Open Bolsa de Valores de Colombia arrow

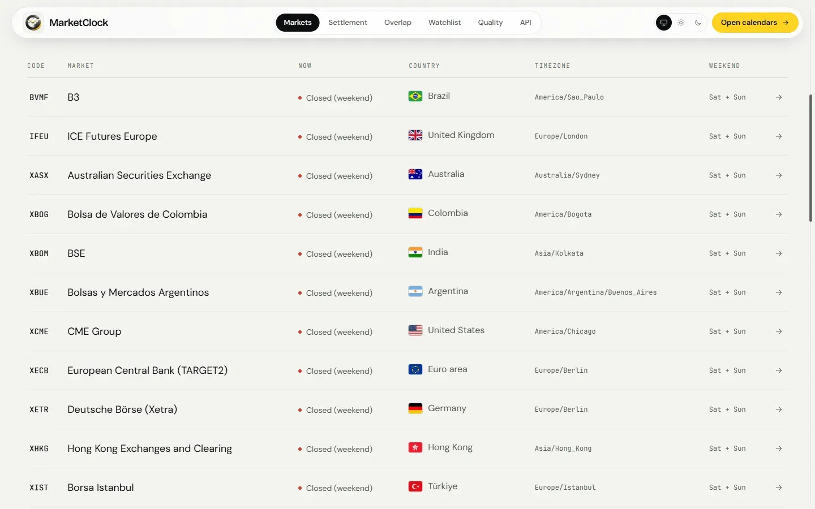[779, 214]
